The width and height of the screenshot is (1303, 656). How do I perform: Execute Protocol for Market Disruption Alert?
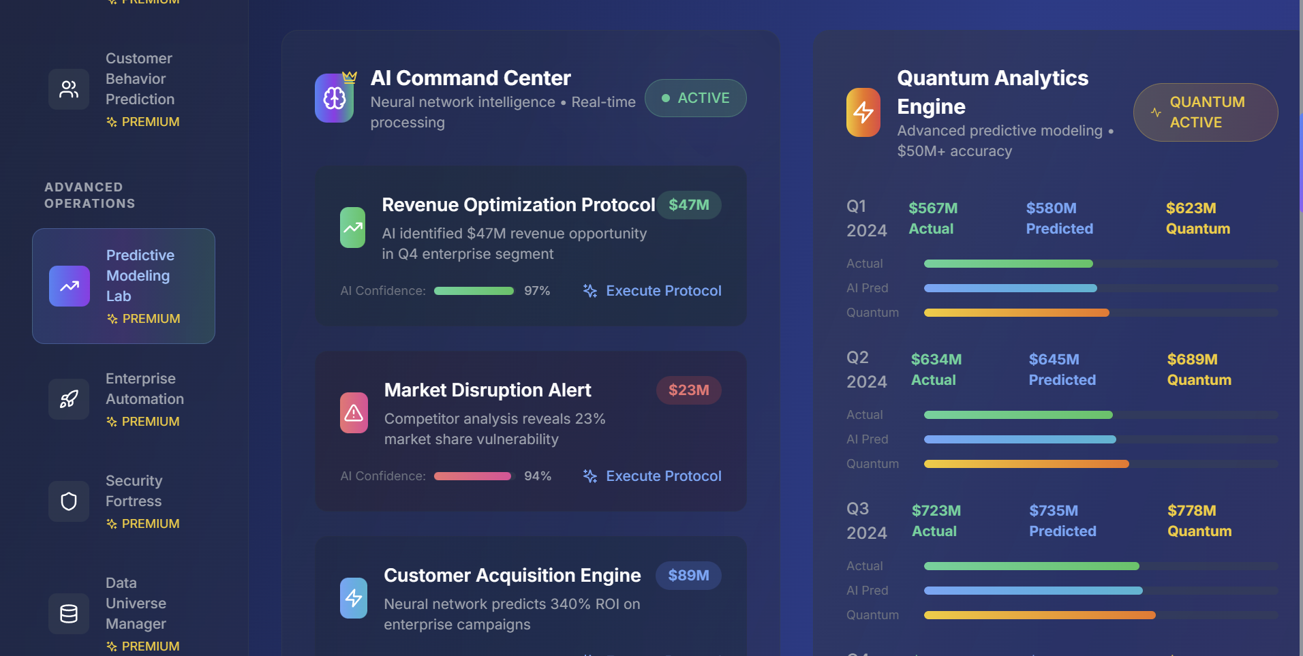653,476
